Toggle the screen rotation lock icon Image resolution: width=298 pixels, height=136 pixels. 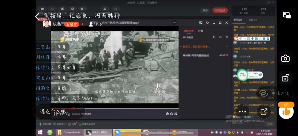pos(285,78)
